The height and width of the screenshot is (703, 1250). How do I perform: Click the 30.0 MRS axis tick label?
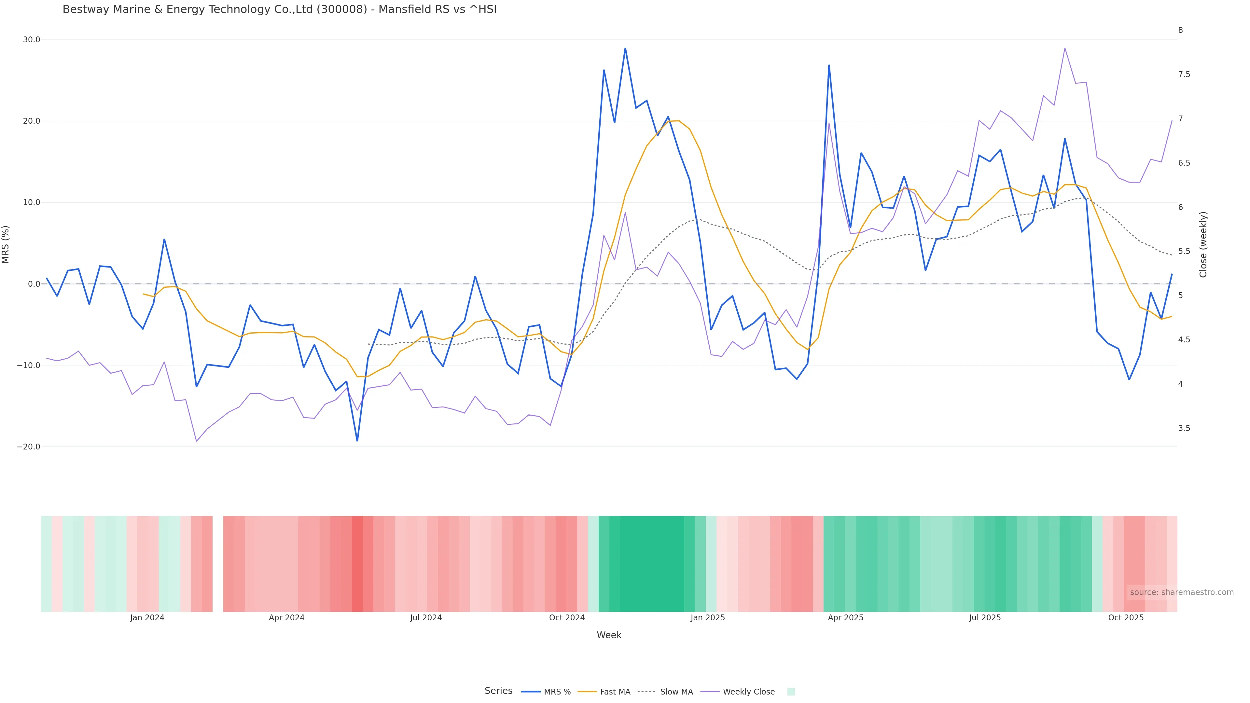(x=32, y=40)
